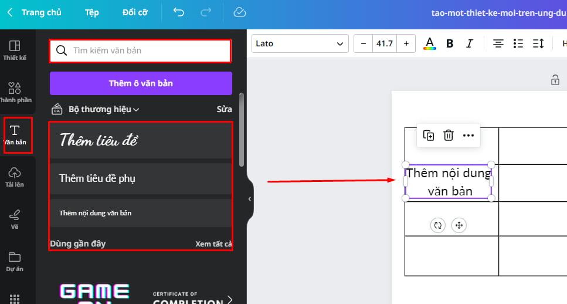This screenshot has height=304, width=567.
Task: Open the Tệp menu
Action: 92,13
